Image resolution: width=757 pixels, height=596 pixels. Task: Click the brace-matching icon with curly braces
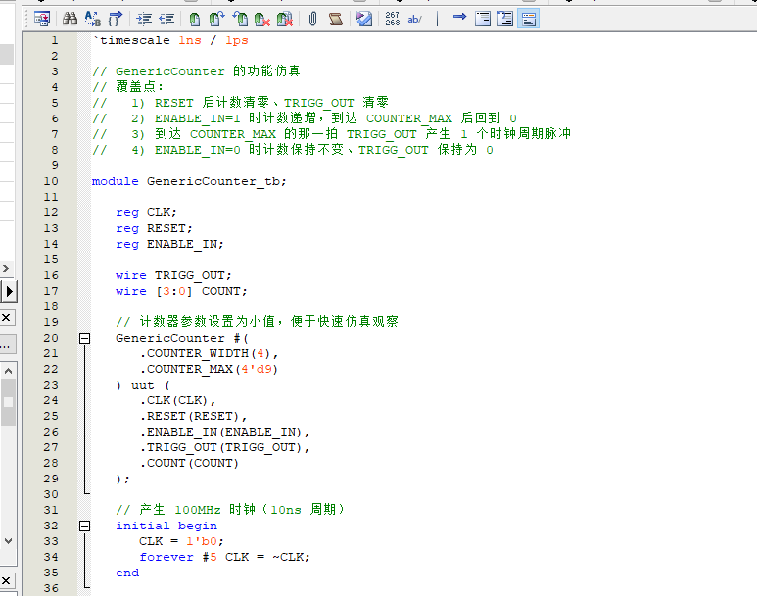116,20
